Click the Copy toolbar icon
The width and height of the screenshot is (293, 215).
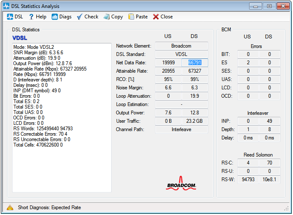[x=107, y=17]
